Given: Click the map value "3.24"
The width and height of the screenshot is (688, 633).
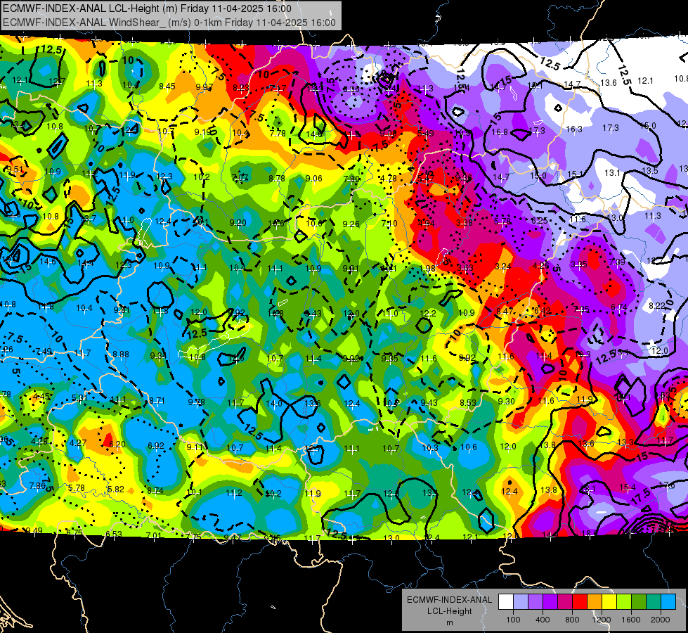Looking at the screenshot, I should [x=503, y=267].
